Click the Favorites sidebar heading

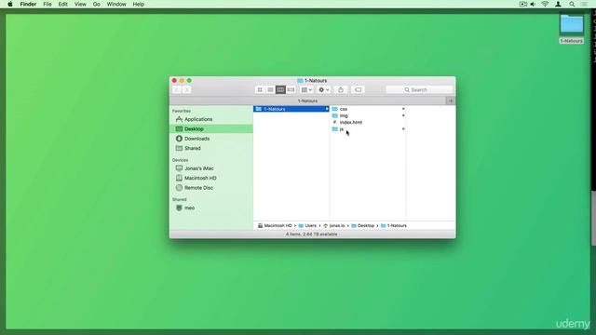(182, 111)
